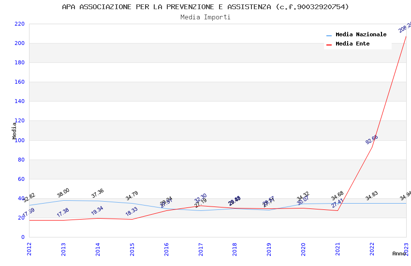The image size is (411, 266).
Task: Click the data label 34.79
Action: pos(132,195)
